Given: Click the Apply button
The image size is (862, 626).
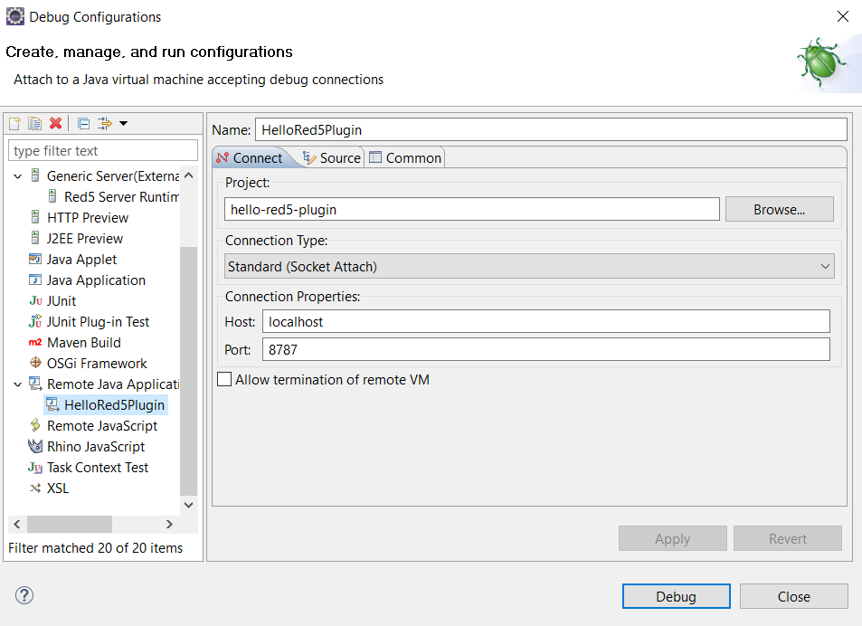Looking at the screenshot, I should pos(672,538).
